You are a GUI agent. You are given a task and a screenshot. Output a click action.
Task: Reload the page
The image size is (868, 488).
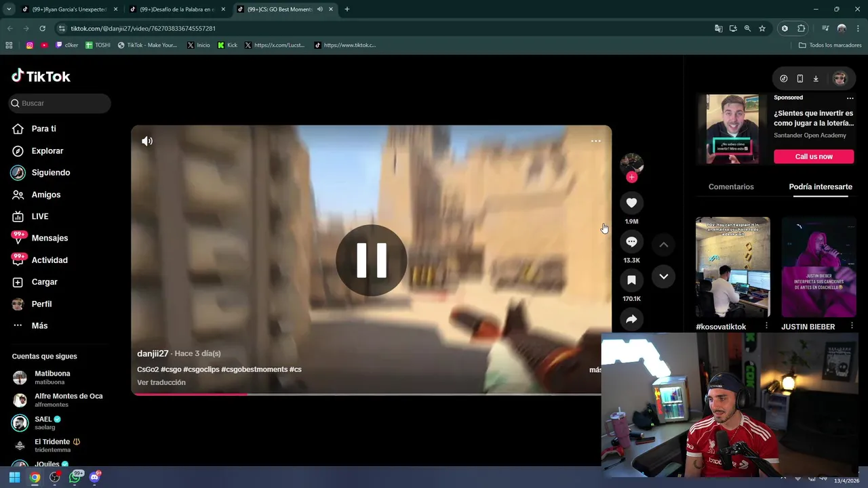pyautogui.click(x=42, y=28)
